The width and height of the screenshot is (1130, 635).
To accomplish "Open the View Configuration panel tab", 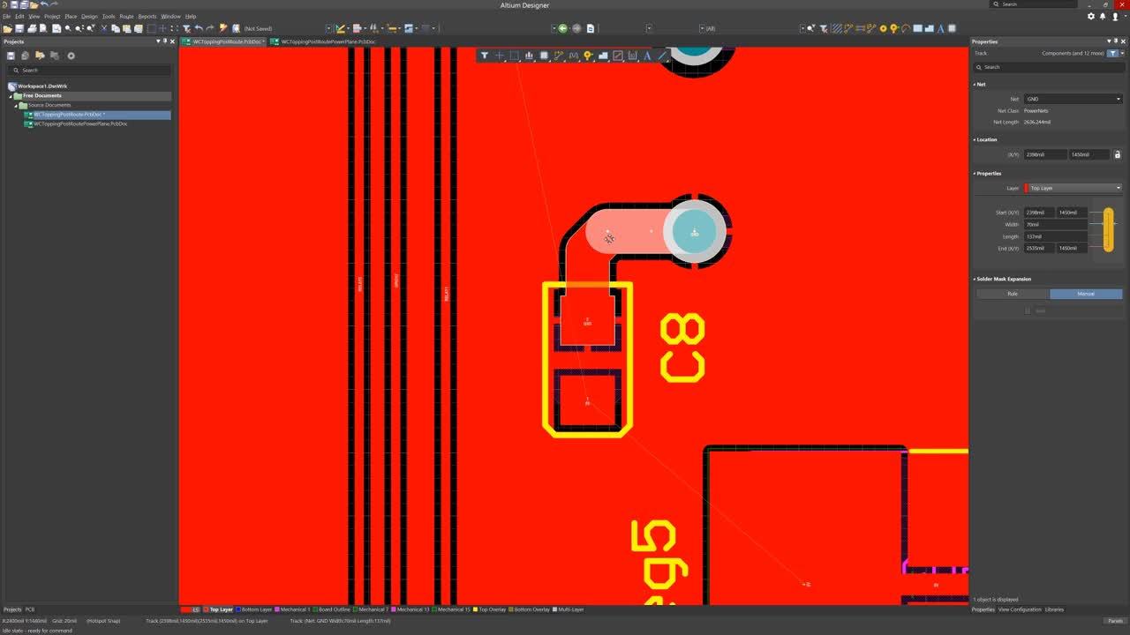I will (1020, 609).
